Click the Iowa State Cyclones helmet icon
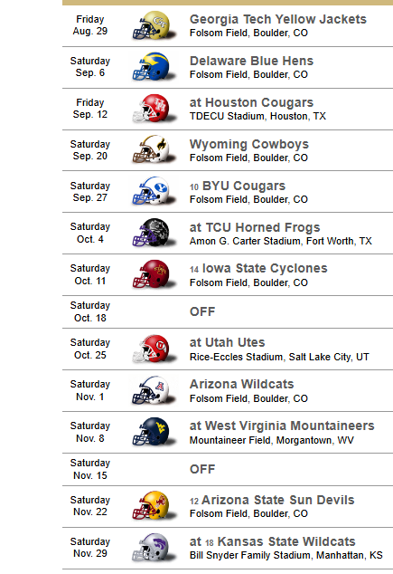393x574 pixels. (x=154, y=275)
